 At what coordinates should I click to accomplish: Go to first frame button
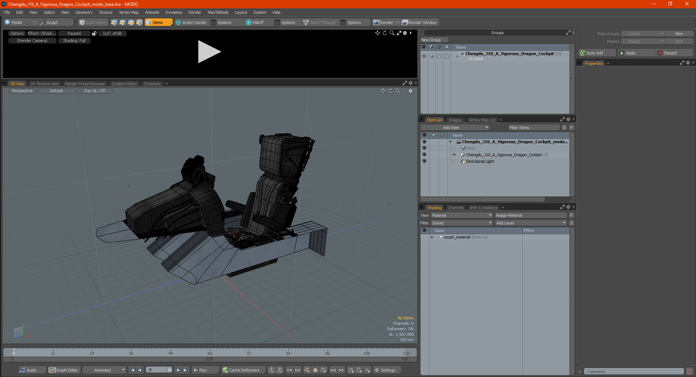132,370
